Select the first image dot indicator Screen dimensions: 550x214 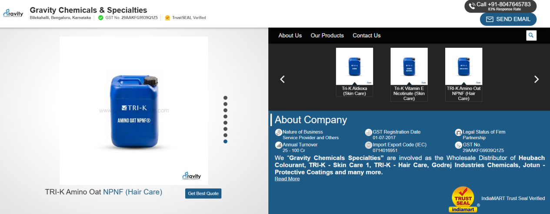click(x=225, y=98)
